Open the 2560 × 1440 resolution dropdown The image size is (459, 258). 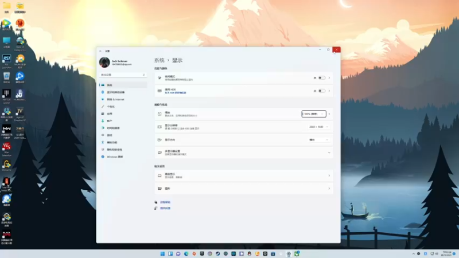click(x=318, y=127)
